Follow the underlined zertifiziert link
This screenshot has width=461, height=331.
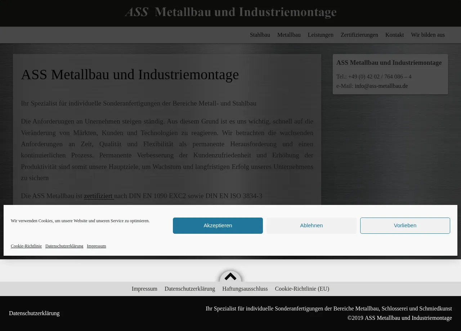[x=98, y=196]
